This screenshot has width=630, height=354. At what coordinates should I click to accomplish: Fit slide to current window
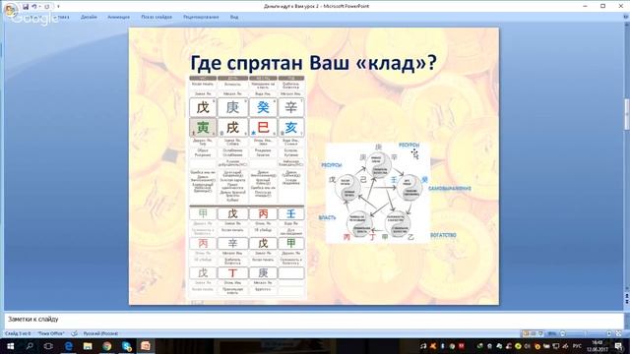(x=619, y=333)
